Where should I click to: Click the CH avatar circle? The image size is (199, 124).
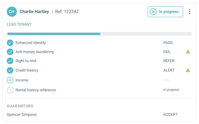(12, 12)
